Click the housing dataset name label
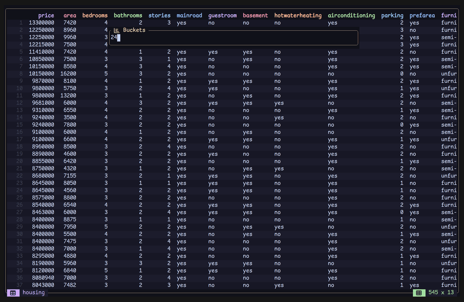This screenshot has width=464, height=302. (34, 292)
